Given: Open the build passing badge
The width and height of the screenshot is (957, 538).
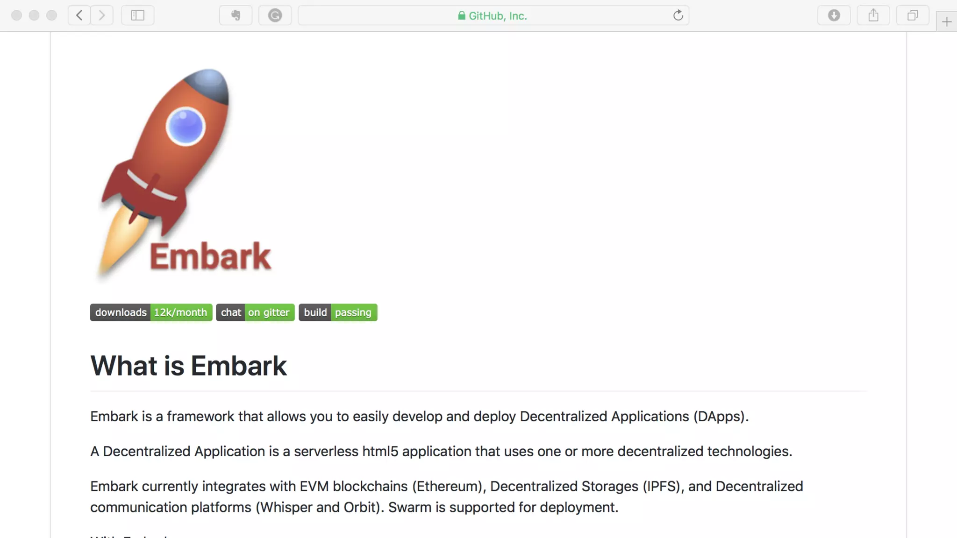Looking at the screenshot, I should (x=338, y=312).
